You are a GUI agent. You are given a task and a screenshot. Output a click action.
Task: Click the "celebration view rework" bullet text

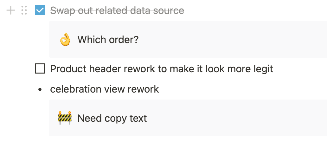click(105, 89)
